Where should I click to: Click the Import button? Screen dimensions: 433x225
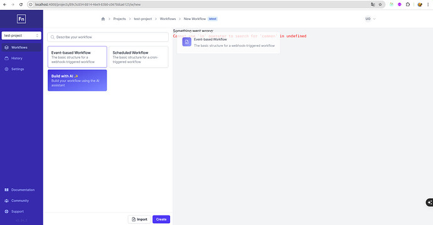point(139,219)
